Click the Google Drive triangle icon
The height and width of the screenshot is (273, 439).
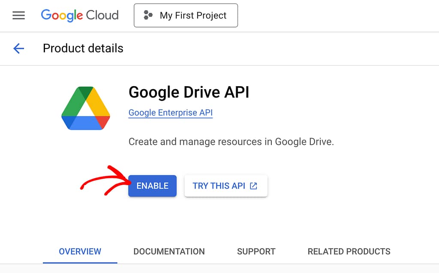[85, 108]
